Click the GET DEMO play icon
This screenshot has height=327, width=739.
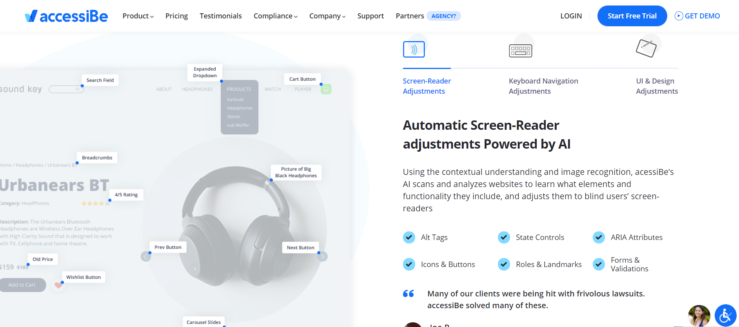point(679,16)
